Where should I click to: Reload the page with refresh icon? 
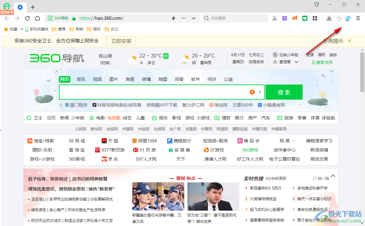pos(27,18)
